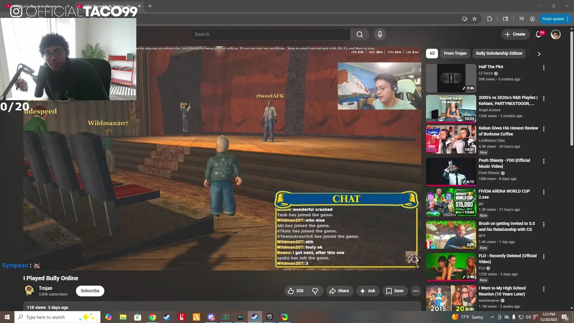Select the From Trojan filter chip

[455, 53]
